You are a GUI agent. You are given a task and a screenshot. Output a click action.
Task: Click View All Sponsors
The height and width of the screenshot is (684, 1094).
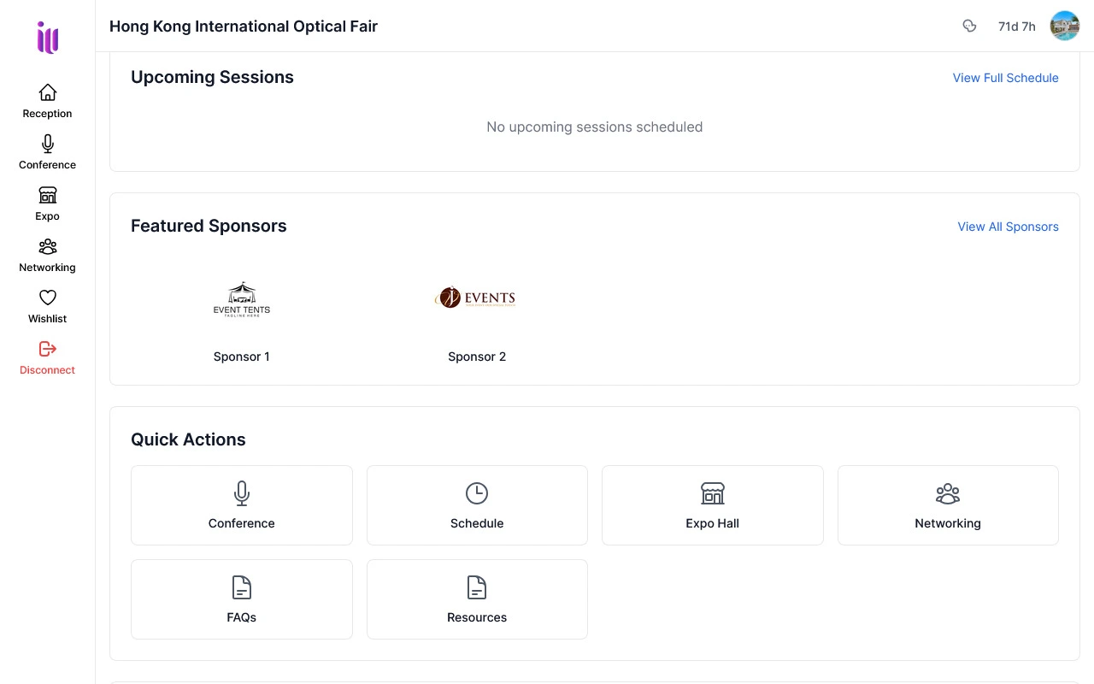pos(1008,227)
